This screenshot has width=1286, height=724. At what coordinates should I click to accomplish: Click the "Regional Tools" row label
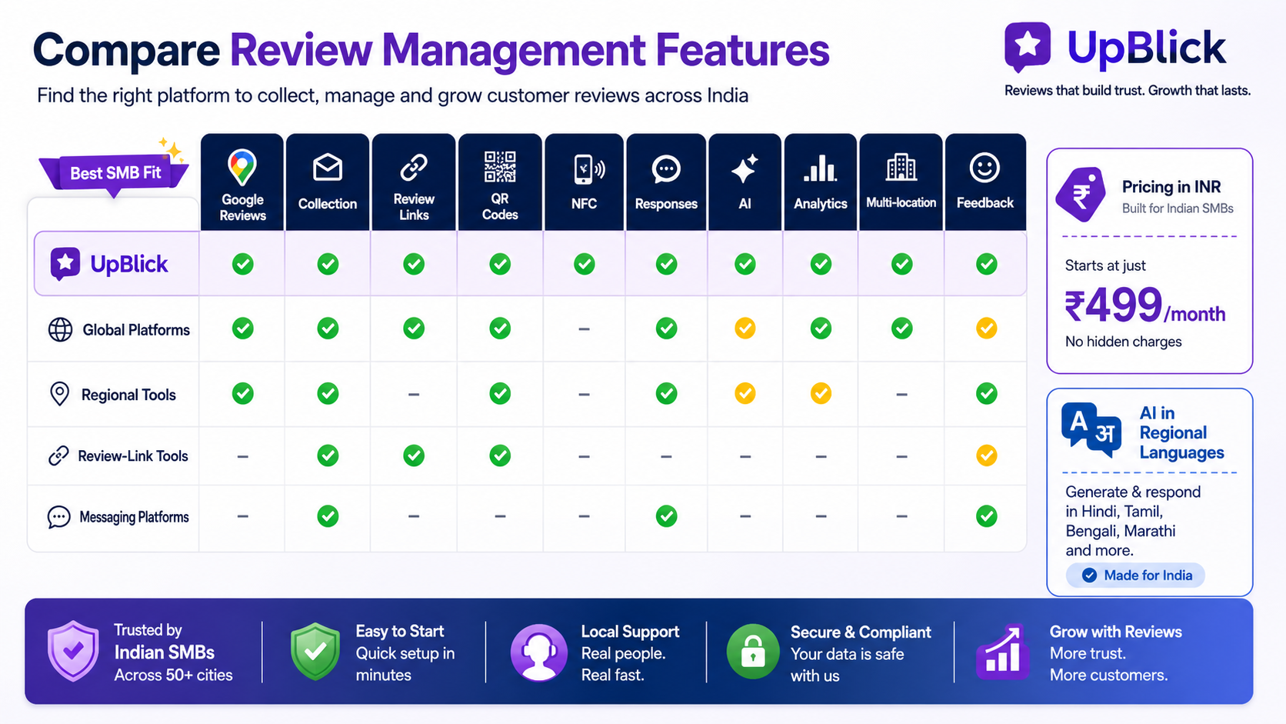pos(128,395)
